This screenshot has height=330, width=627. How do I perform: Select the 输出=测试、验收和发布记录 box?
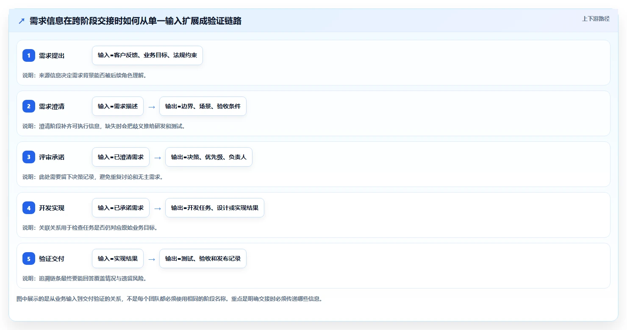(x=203, y=258)
